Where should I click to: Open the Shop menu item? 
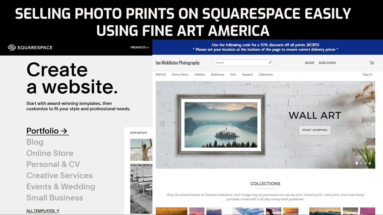(310, 63)
